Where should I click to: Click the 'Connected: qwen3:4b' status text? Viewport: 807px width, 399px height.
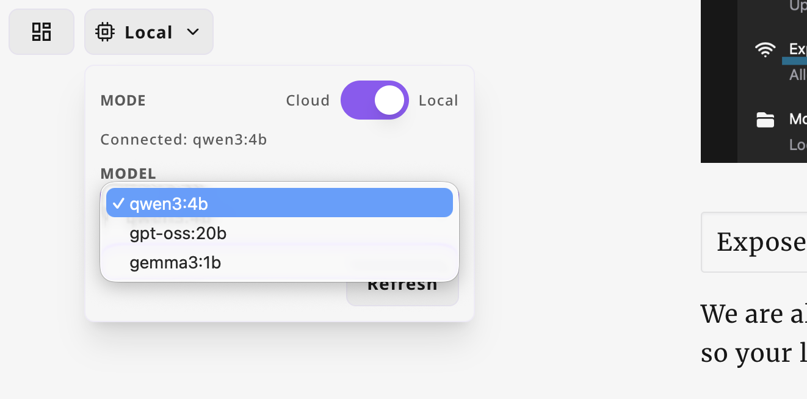[184, 140]
